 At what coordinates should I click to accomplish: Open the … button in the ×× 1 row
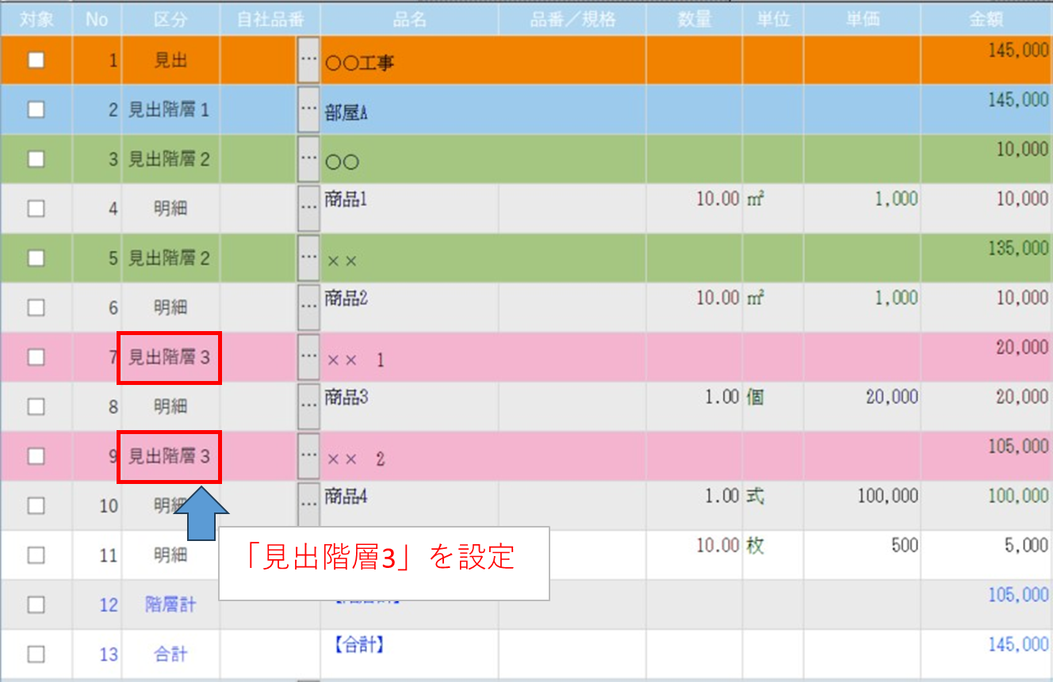pyautogui.click(x=308, y=357)
